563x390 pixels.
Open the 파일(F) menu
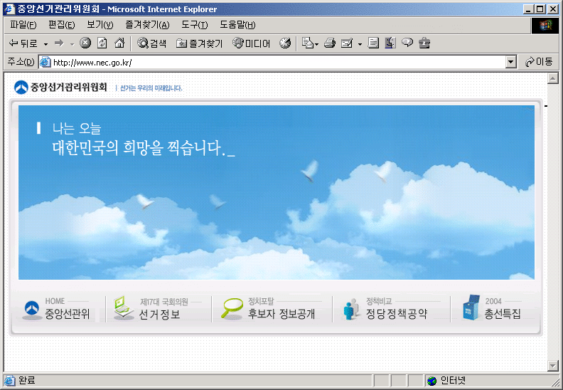[x=23, y=25]
